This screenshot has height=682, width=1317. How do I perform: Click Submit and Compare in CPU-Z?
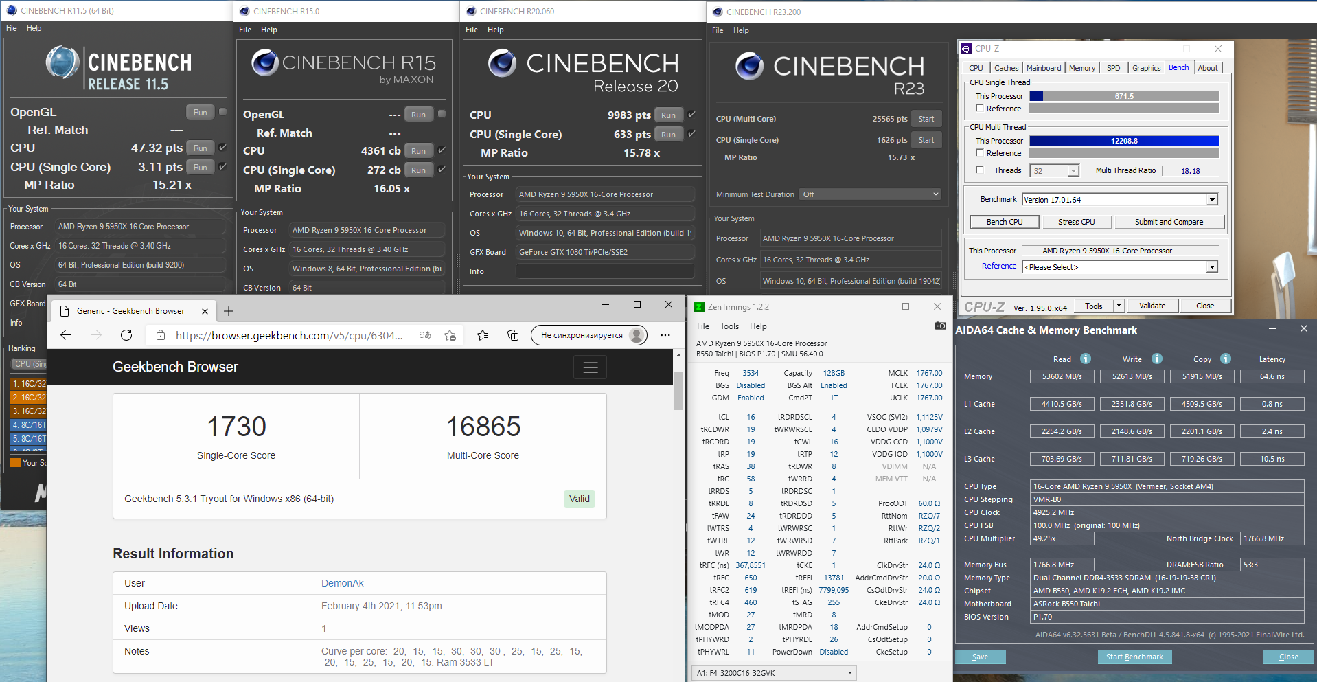coord(1169,222)
